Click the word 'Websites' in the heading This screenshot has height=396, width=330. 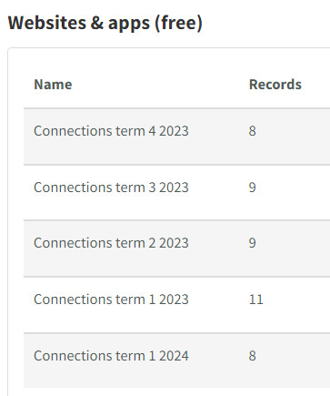[47, 23]
